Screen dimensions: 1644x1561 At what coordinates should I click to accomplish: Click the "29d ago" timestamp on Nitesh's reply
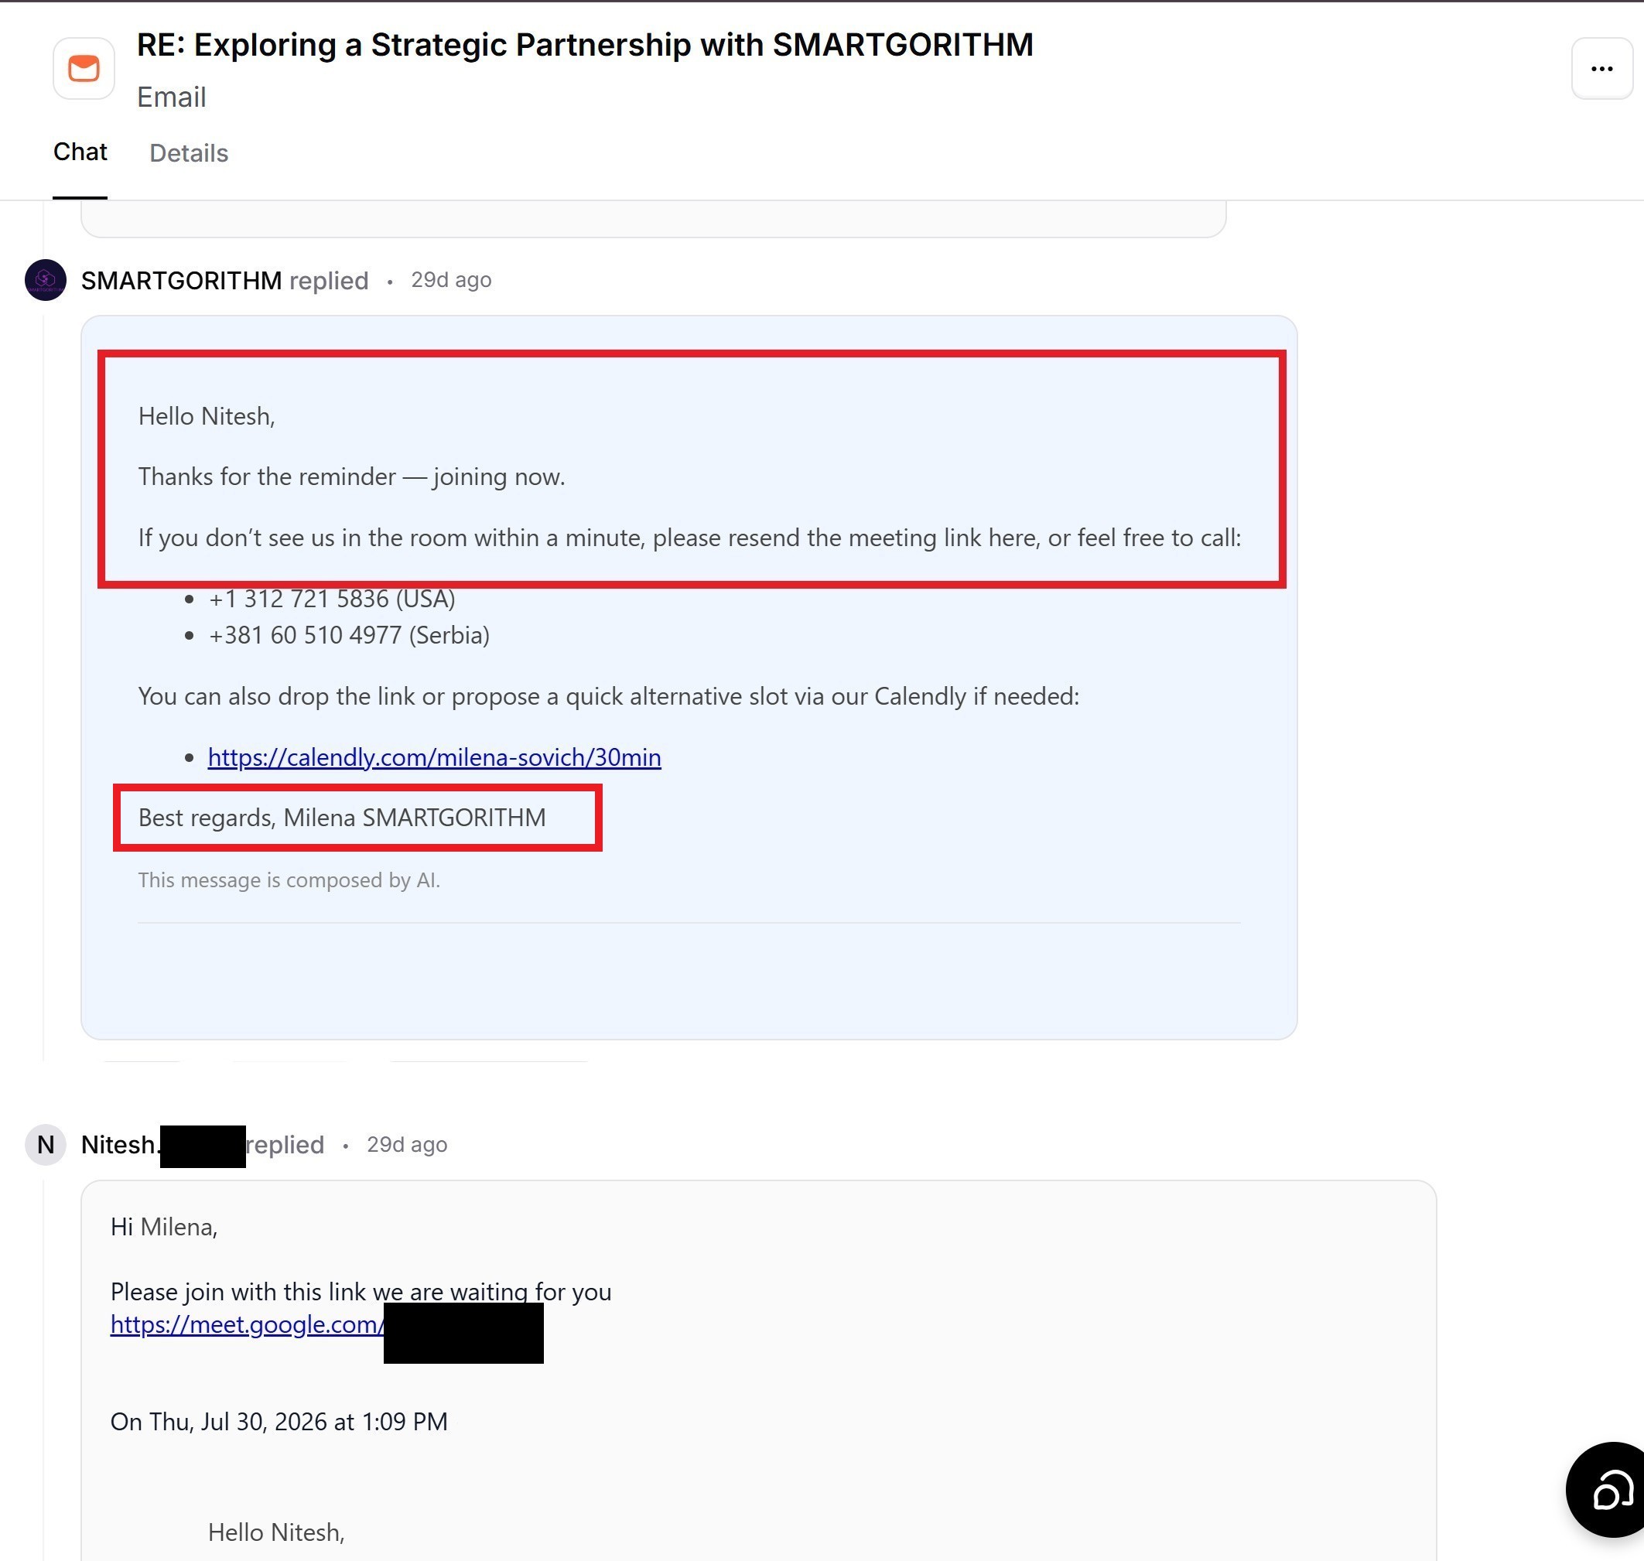407,1145
